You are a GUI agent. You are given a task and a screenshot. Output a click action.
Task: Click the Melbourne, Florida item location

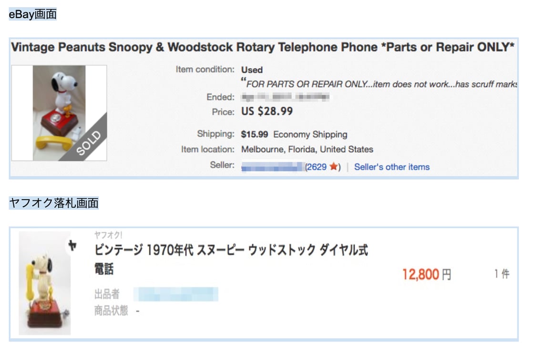pyautogui.click(x=307, y=150)
